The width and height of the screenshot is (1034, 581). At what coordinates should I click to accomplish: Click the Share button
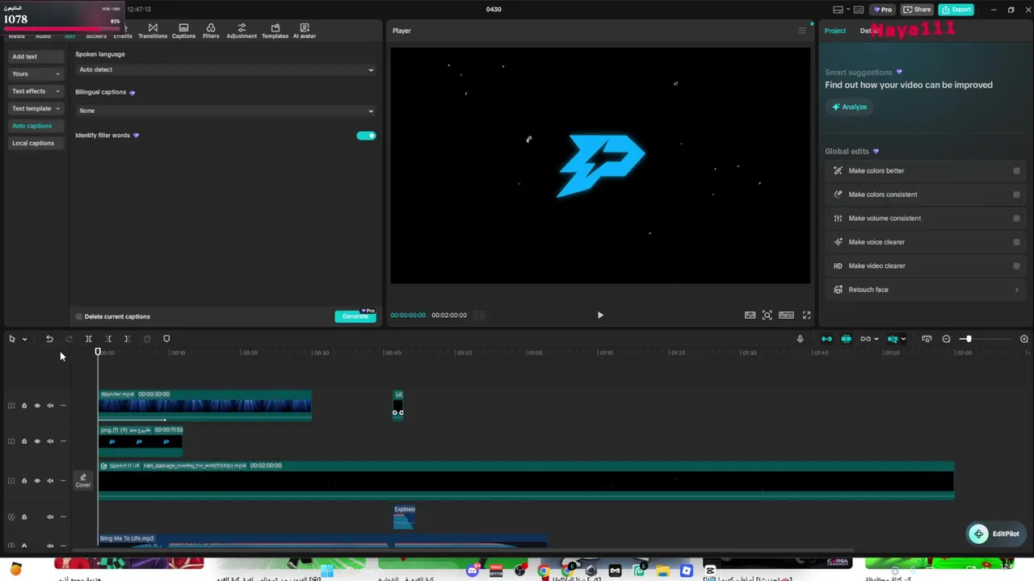pos(917,10)
